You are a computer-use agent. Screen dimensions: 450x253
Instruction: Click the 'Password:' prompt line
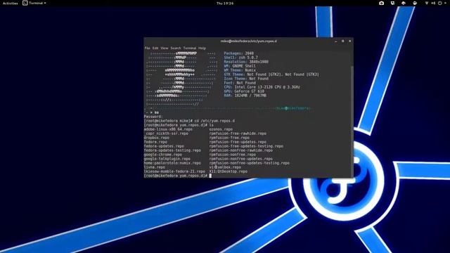tap(153, 117)
